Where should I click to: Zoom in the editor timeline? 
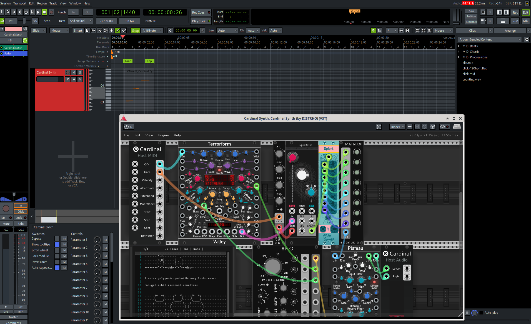pyautogui.click(x=424, y=31)
